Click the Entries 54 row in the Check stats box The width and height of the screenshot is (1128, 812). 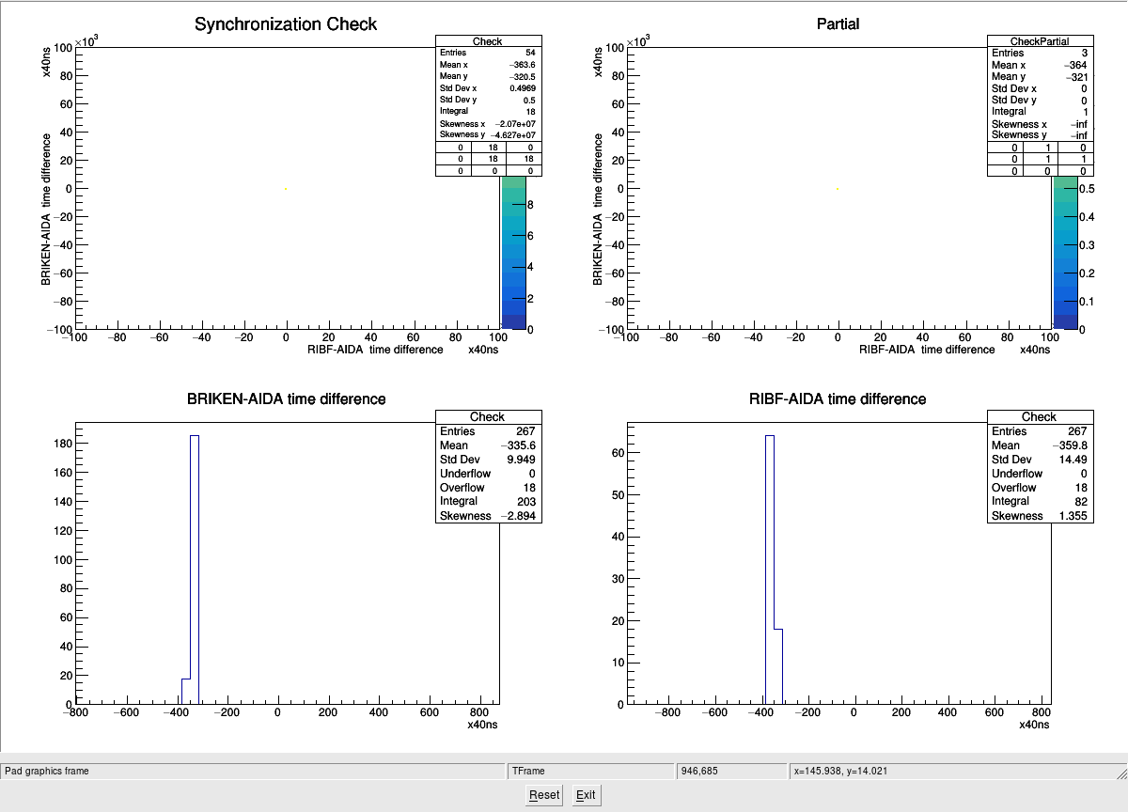[488, 53]
